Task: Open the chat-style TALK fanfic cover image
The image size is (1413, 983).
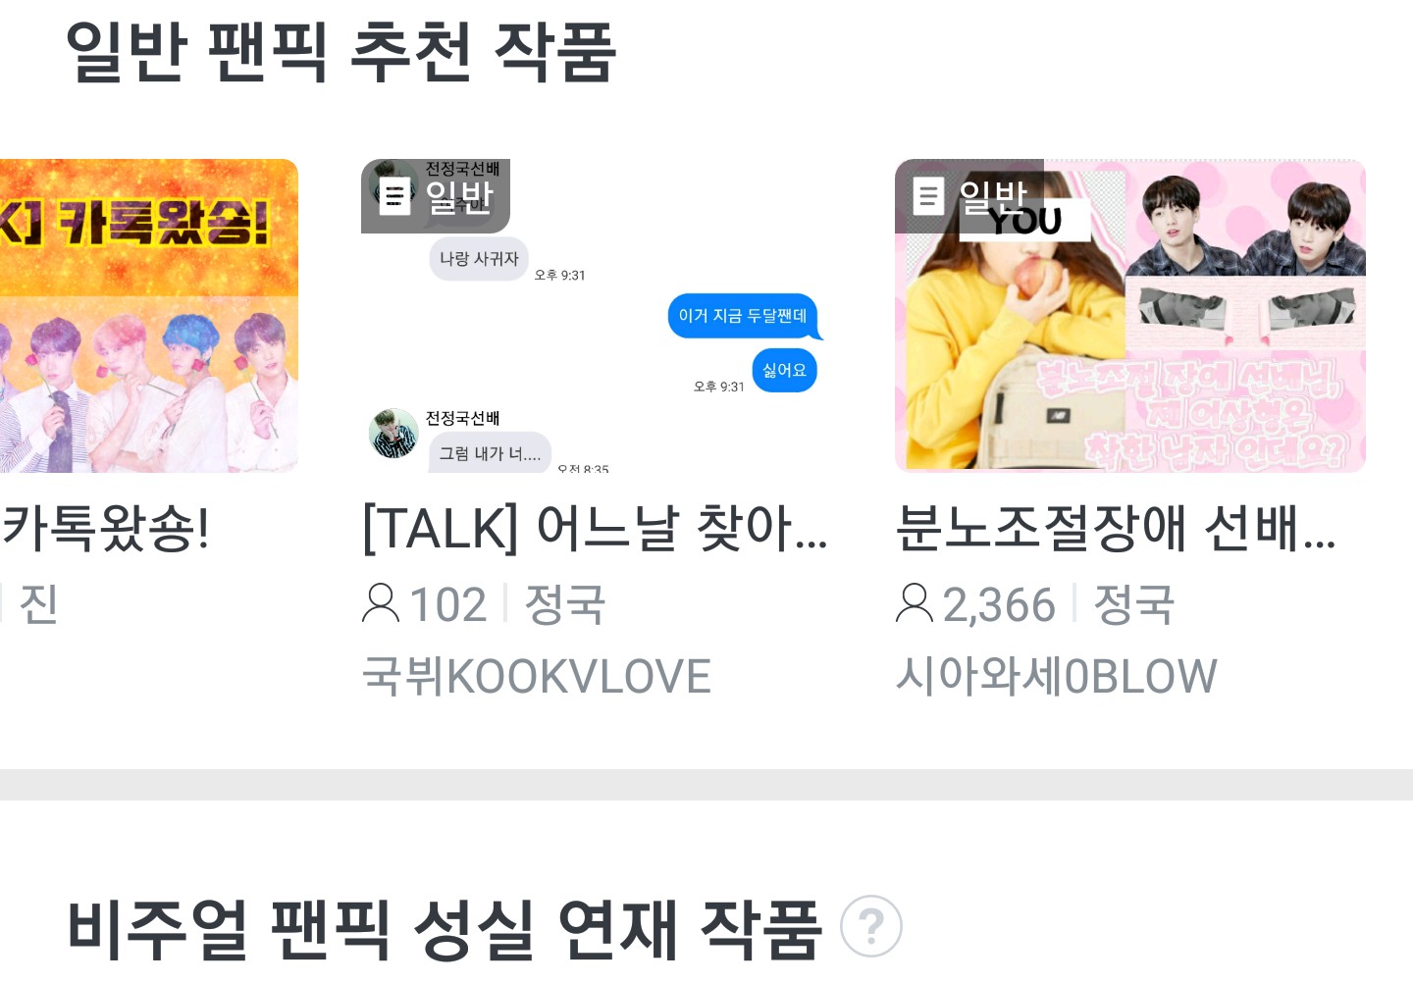Action: pos(597,316)
